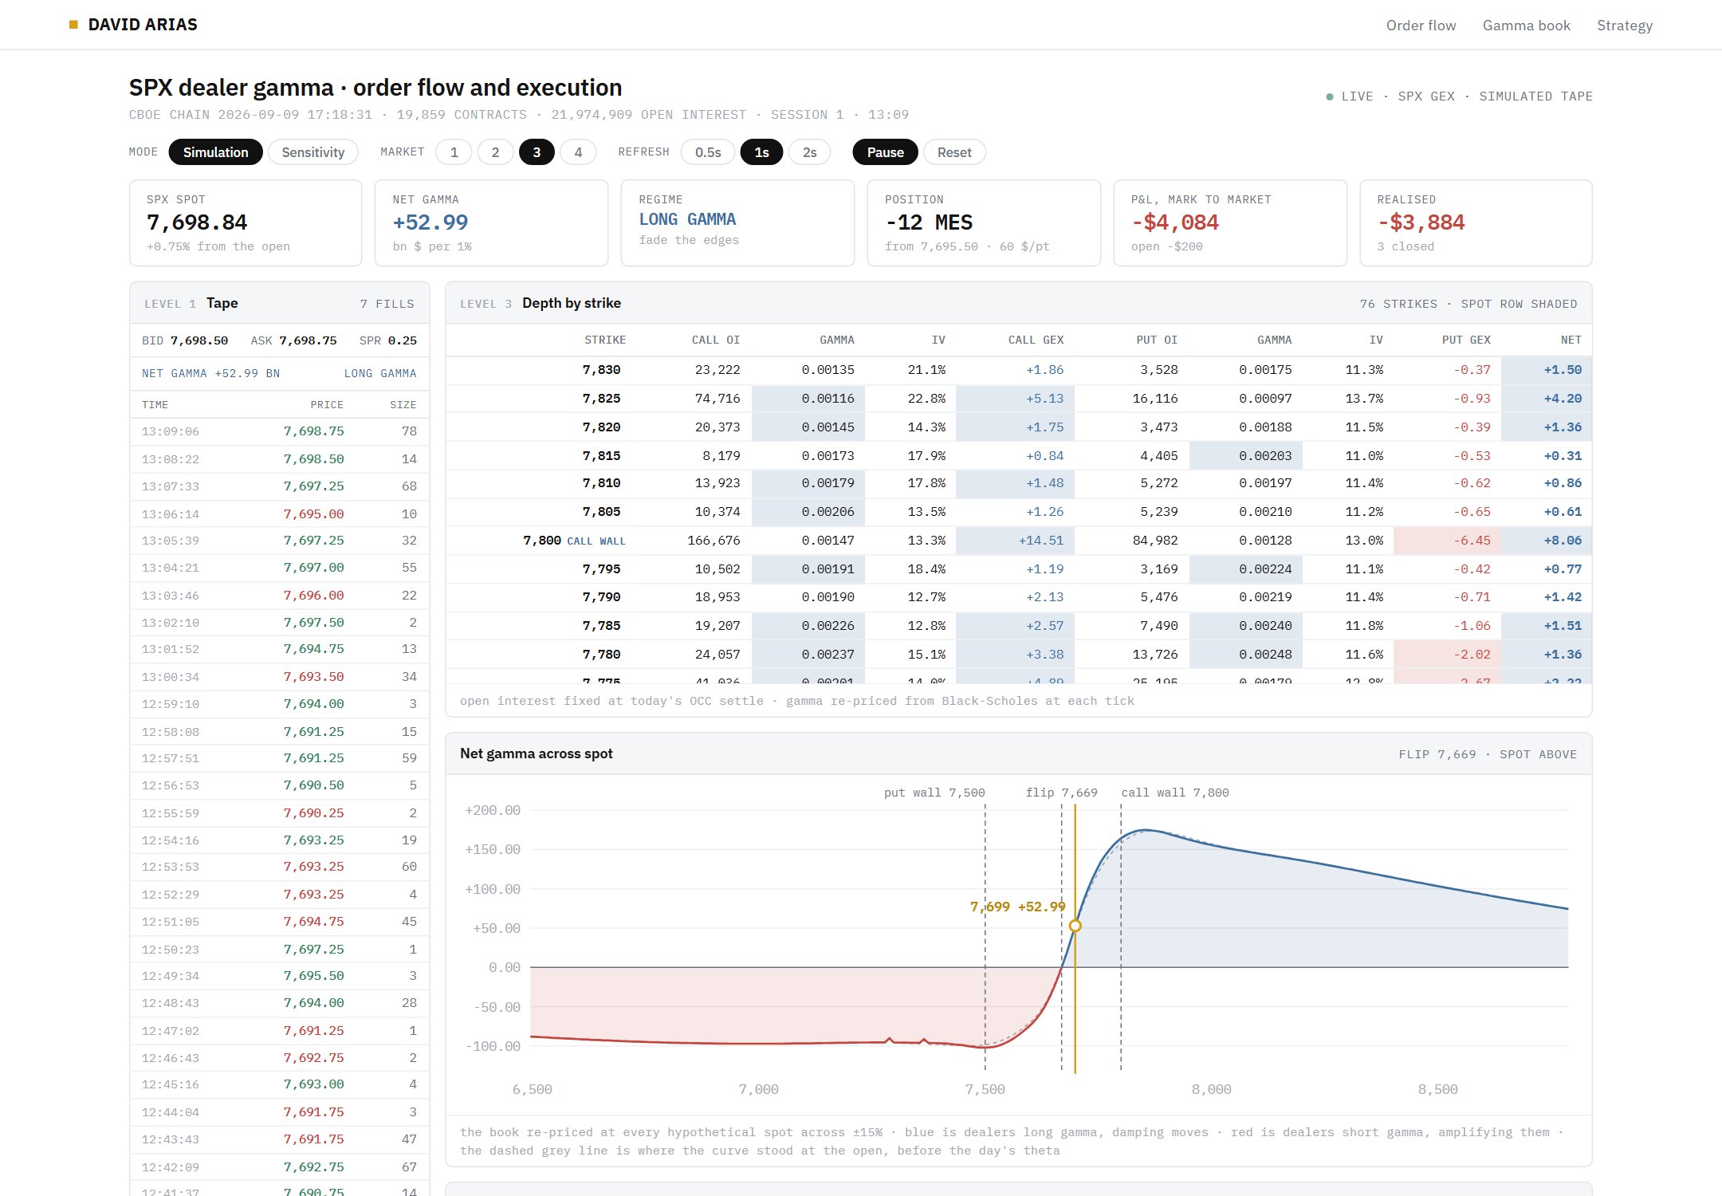Click the 7,830 strike cell

pos(601,370)
